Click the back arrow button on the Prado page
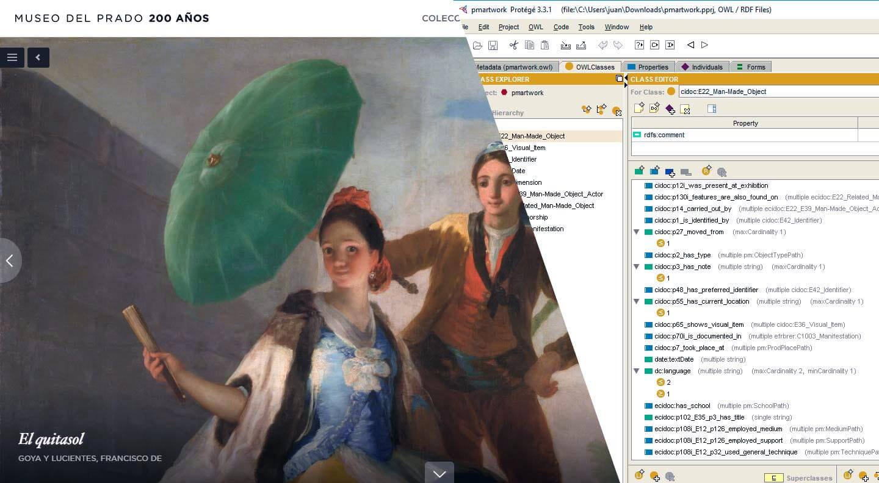Image resolution: width=879 pixels, height=483 pixels. [38, 57]
